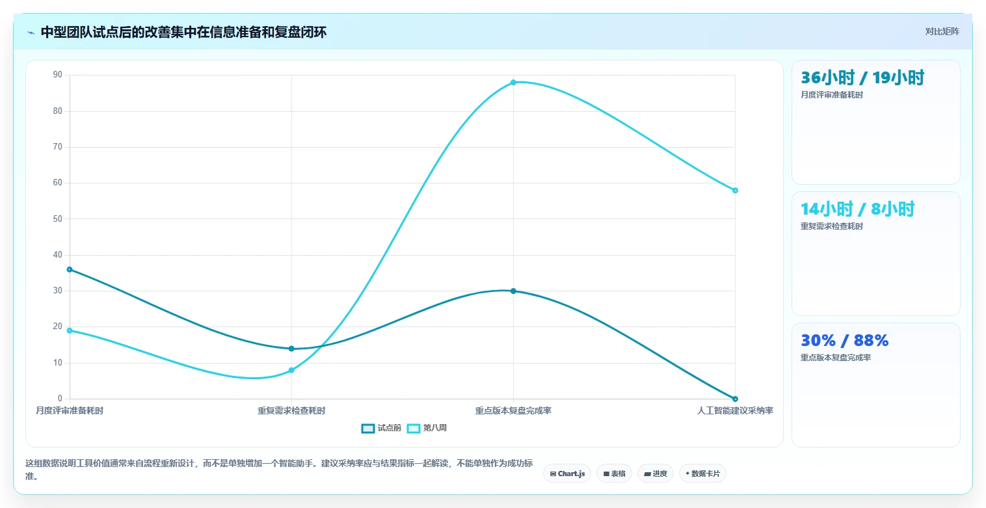
Task: Toggle the 试点前 legend series
Action: [382, 428]
